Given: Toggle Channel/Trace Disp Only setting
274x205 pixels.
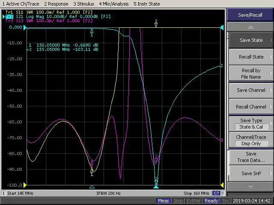Looking at the screenshot, I should tap(251, 140).
